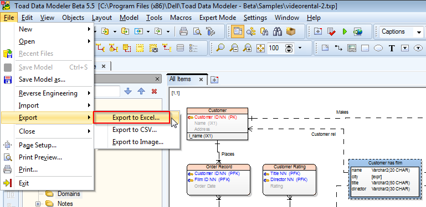Close the model explorer panel
This screenshot has height=207, width=426.
157,79
